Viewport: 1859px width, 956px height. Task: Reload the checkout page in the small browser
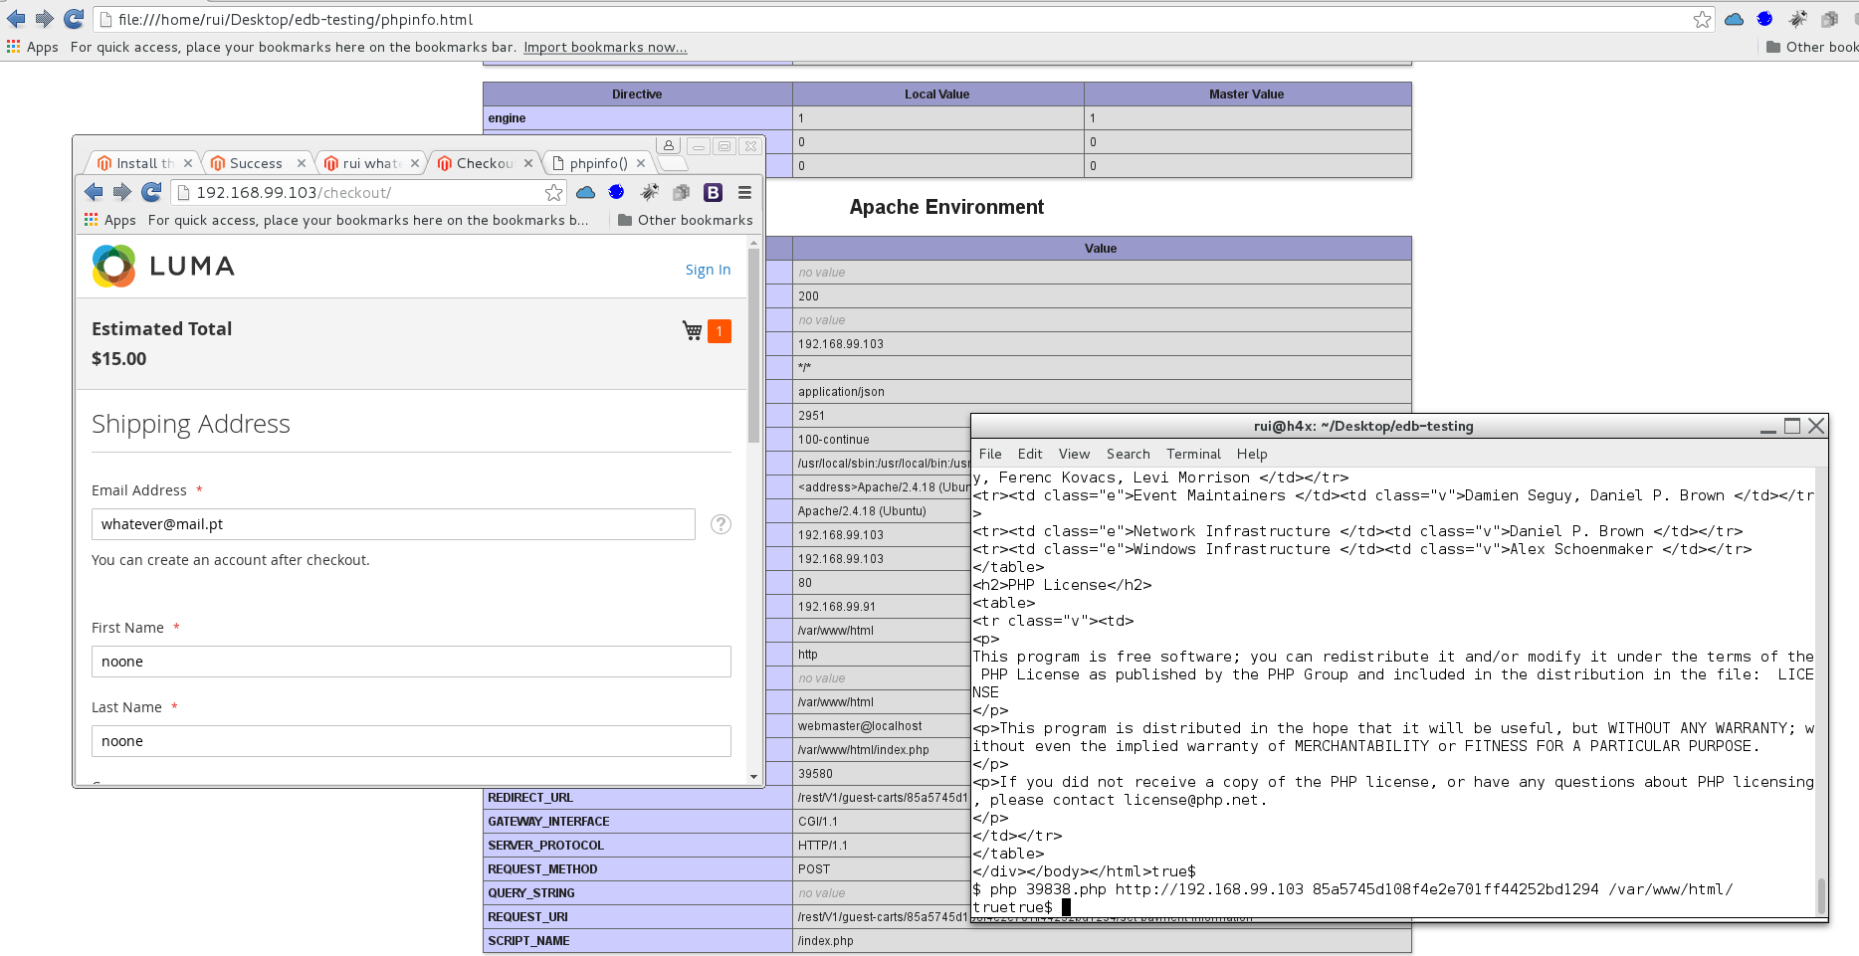point(151,192)
